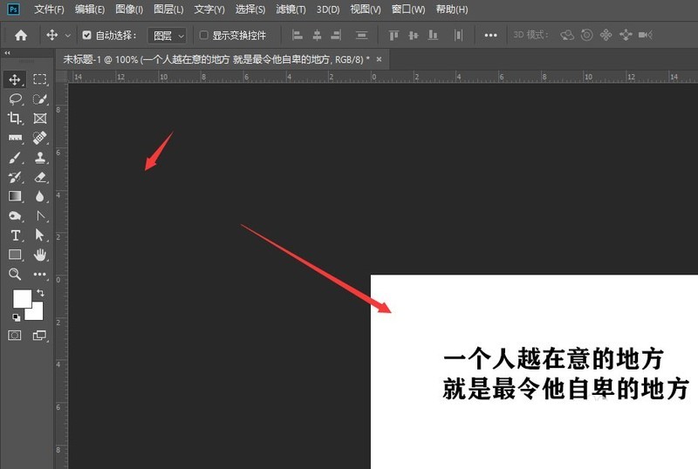Select the Crop tool
Viewport: 698px width, 469px height.
[15, 118]
